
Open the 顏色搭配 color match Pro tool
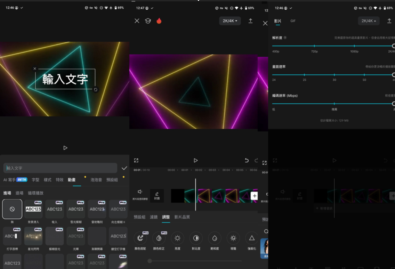point(140,238)
